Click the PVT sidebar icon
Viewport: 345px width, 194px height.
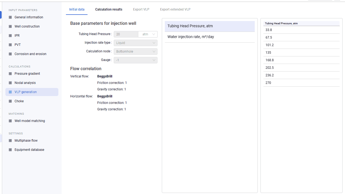(x=10, y=45)
